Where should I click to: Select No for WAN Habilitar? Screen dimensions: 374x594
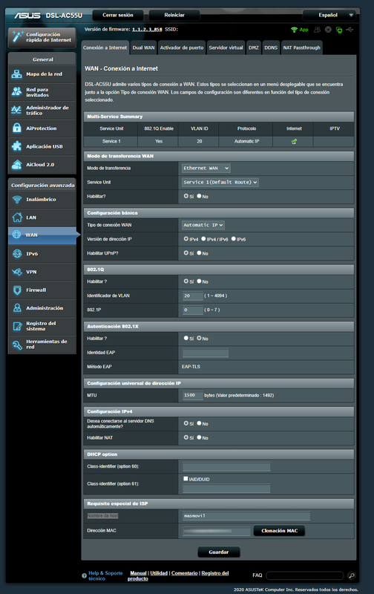(x=199, y=196)
